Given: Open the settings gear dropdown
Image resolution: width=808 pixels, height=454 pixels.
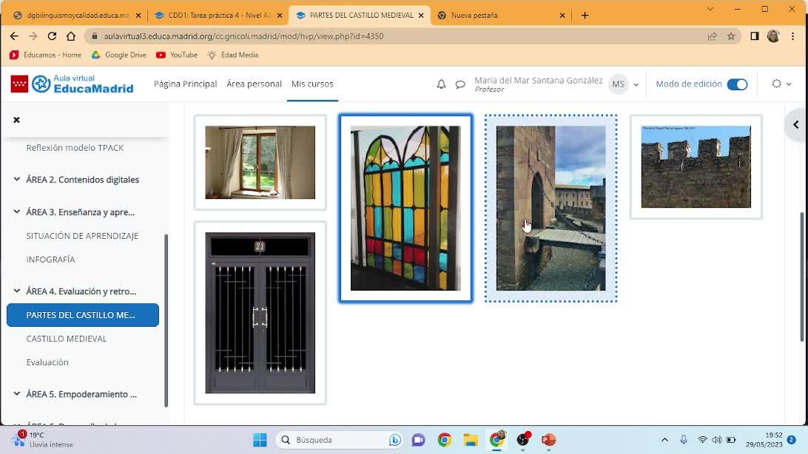Looking at the screenshot, I should point(781,84).
